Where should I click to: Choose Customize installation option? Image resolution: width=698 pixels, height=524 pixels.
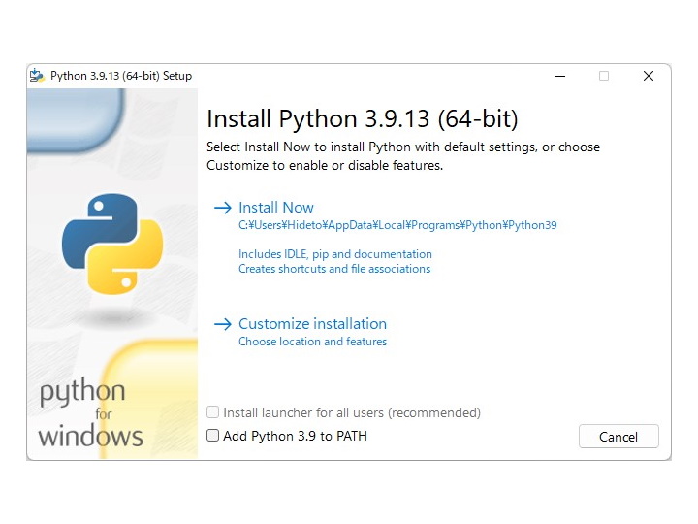point(312,323)
